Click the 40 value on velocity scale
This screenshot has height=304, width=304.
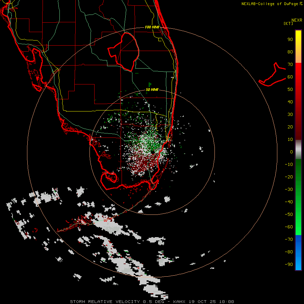click(290, 102)
